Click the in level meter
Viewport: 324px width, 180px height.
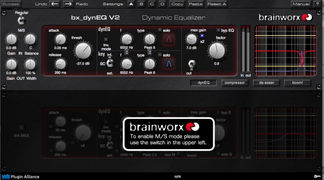tap(243, 49)
